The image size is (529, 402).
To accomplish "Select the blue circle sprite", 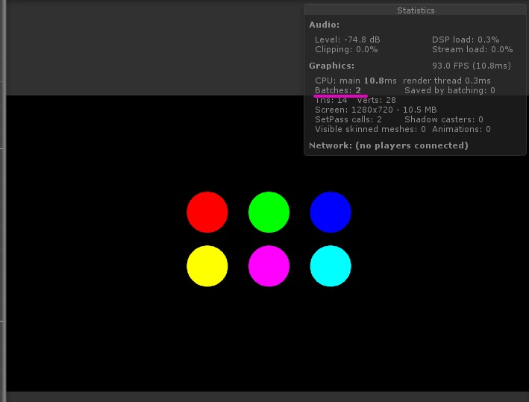I will (331, 212).
